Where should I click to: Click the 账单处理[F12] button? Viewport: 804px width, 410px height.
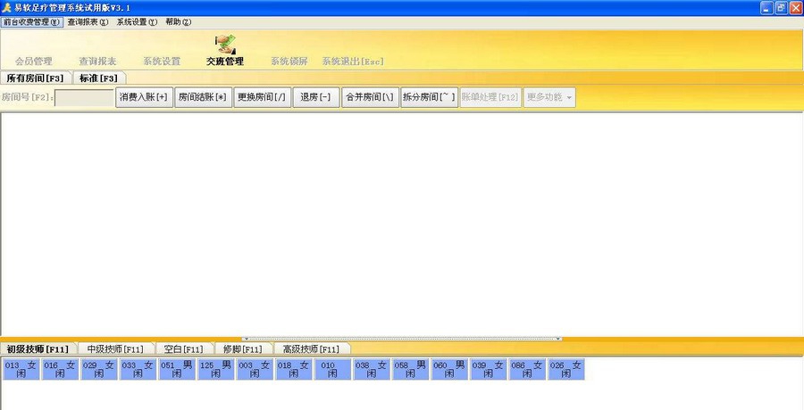tap(490, 97)
